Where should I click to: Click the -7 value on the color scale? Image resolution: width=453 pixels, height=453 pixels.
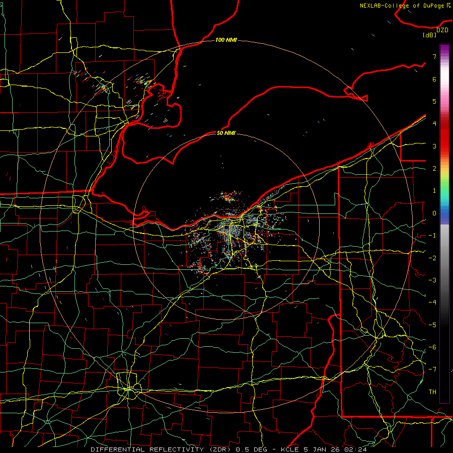(432, 369)
